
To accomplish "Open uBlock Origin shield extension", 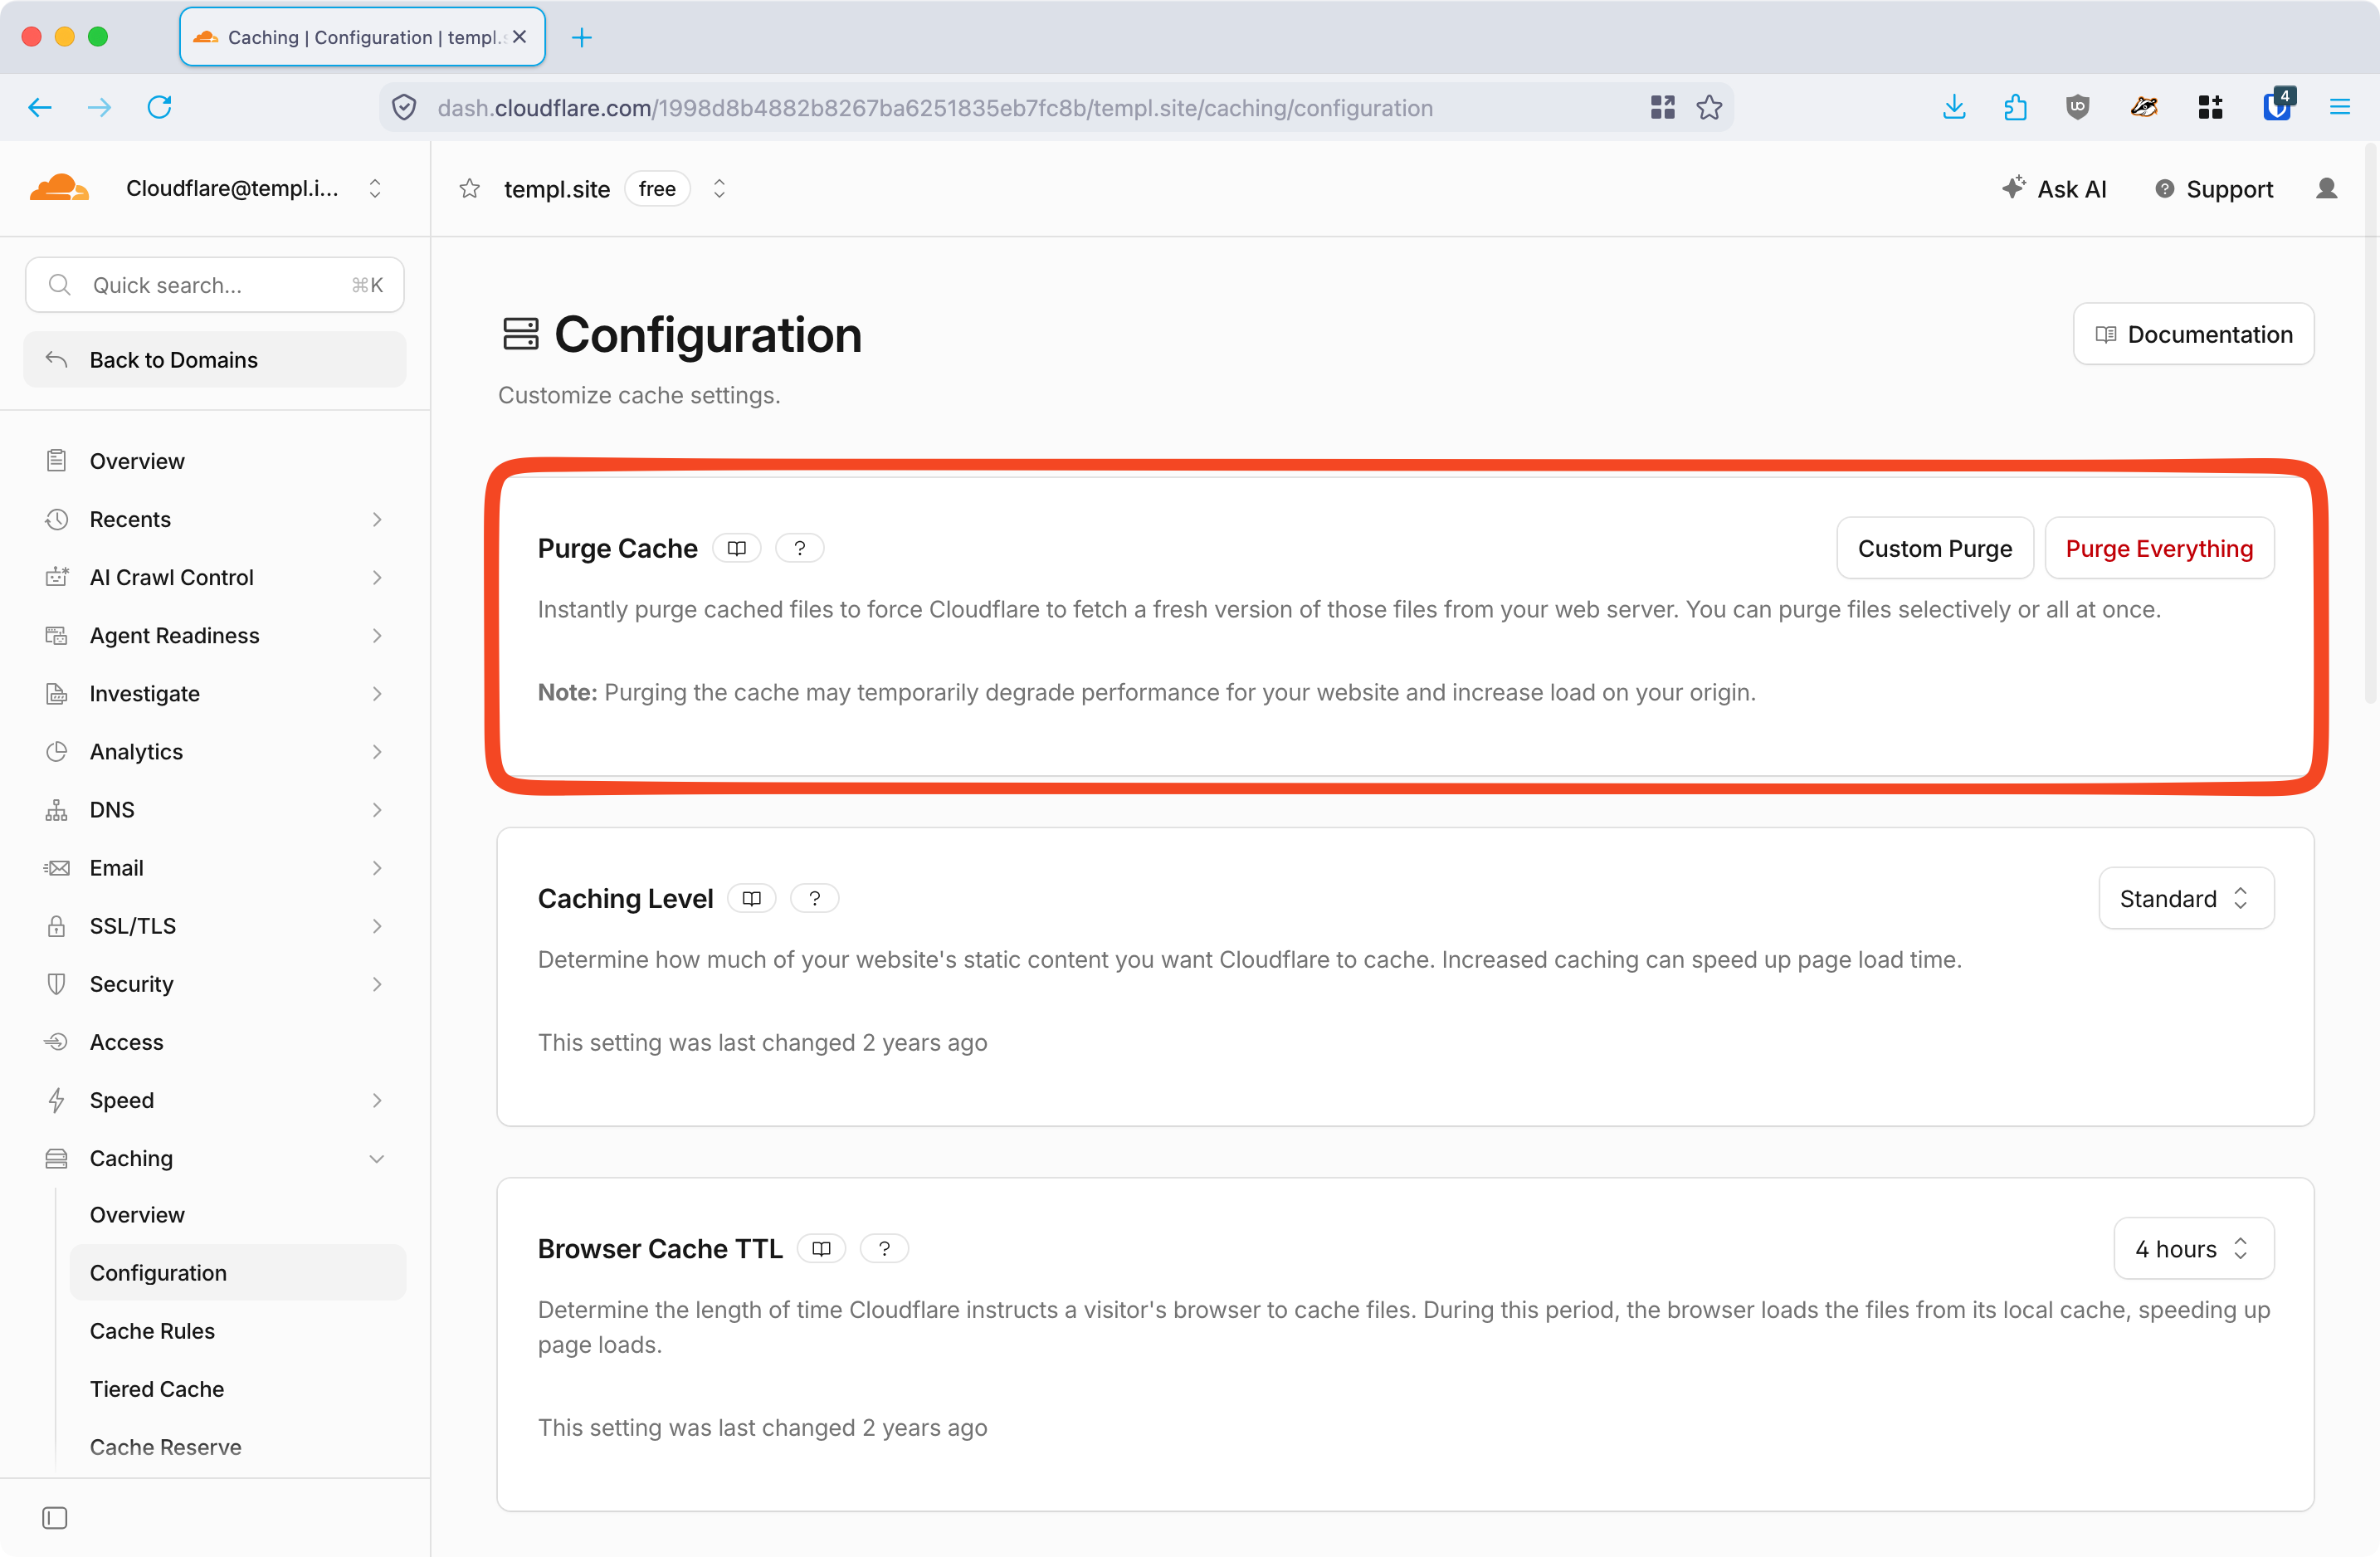I will pos(2078,107).
